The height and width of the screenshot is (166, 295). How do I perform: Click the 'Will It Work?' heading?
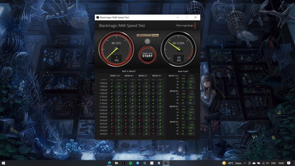point(129,71)
